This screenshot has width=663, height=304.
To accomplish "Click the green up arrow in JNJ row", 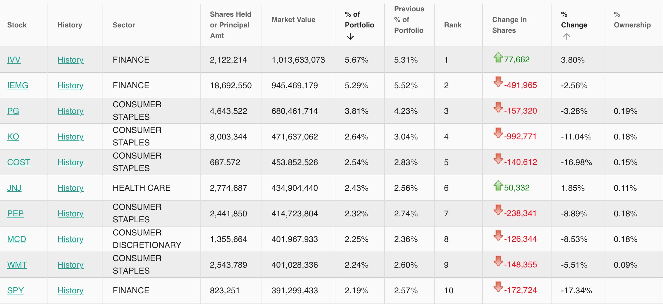I will [498, 185].
